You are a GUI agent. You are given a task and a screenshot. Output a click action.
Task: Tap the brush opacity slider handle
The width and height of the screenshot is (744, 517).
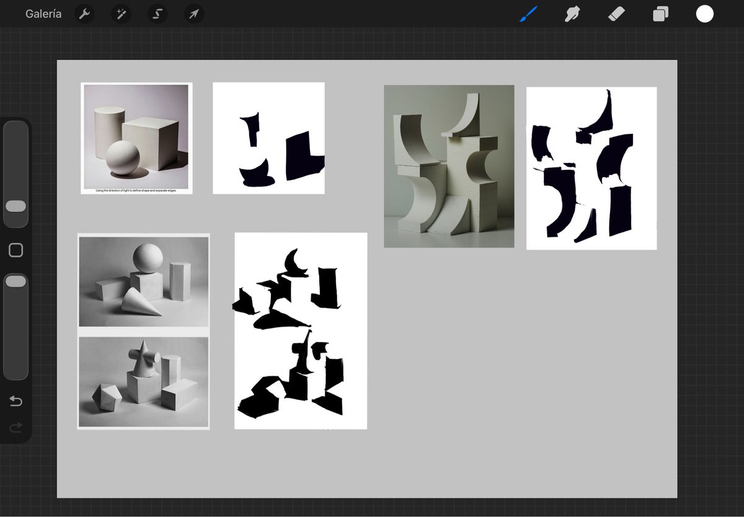[15, 281]
